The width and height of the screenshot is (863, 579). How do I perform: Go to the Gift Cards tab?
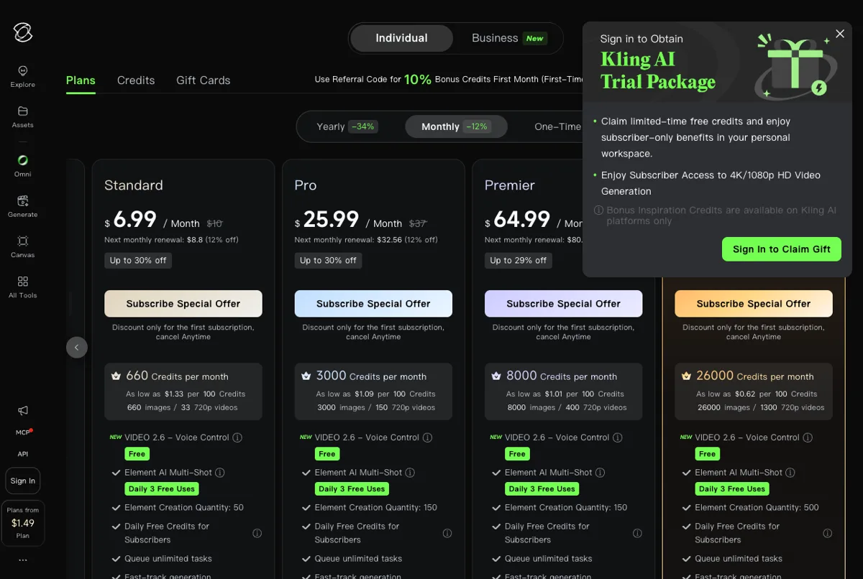coord(204,80)
